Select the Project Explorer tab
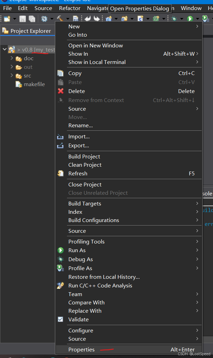 click(27, 31)
